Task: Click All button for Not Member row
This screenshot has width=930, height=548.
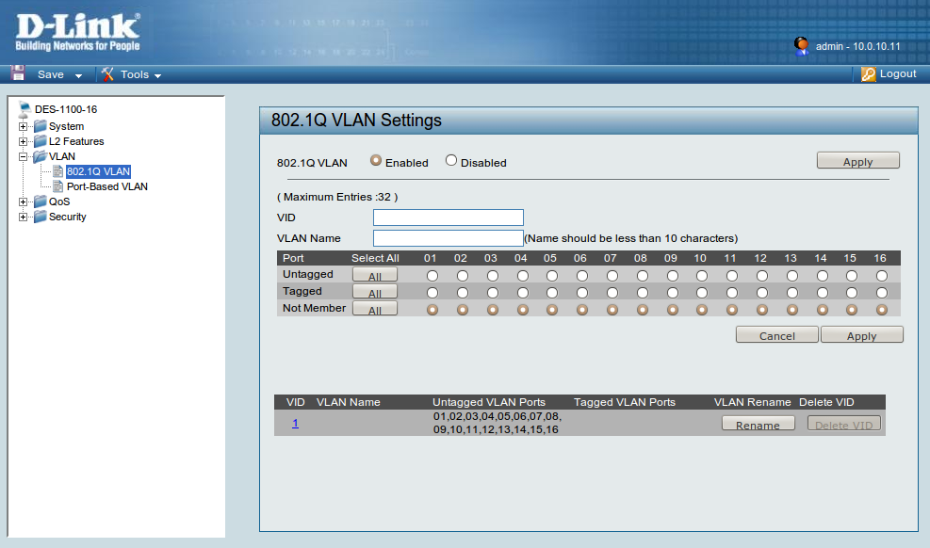Action: click(375, 309)
